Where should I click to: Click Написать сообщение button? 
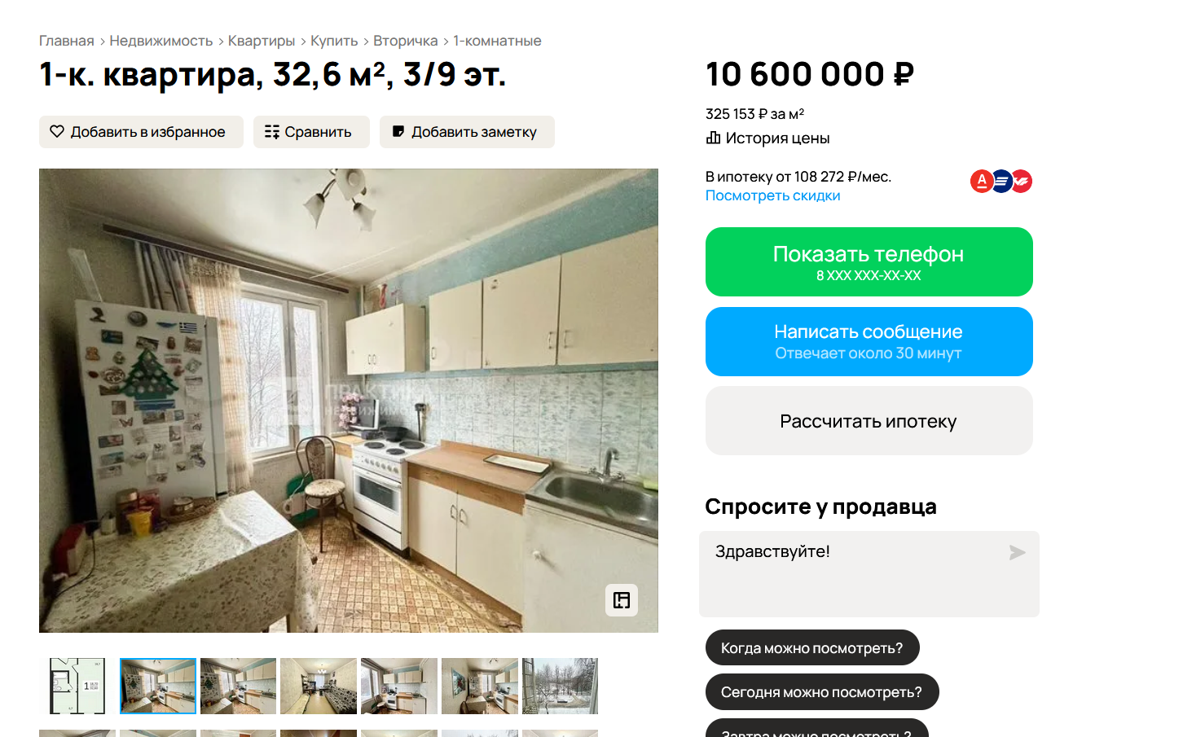coord(869,341)
